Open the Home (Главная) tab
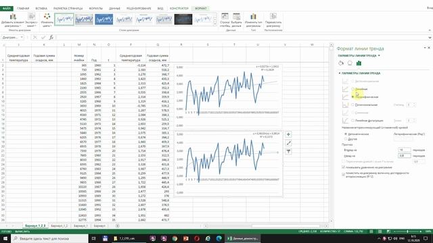 tap(23, 9)
